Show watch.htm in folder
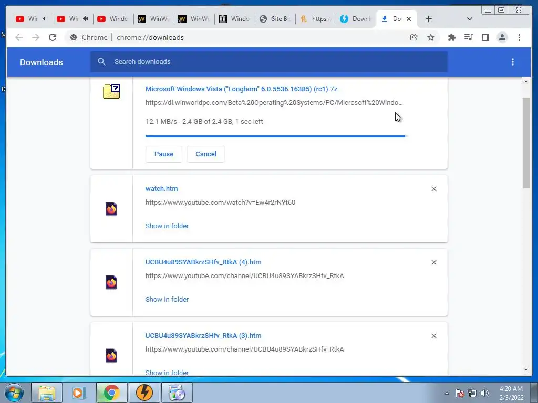The height and width of the screenshot is (403, 538). pyautogui.click(x=167, y=226)
